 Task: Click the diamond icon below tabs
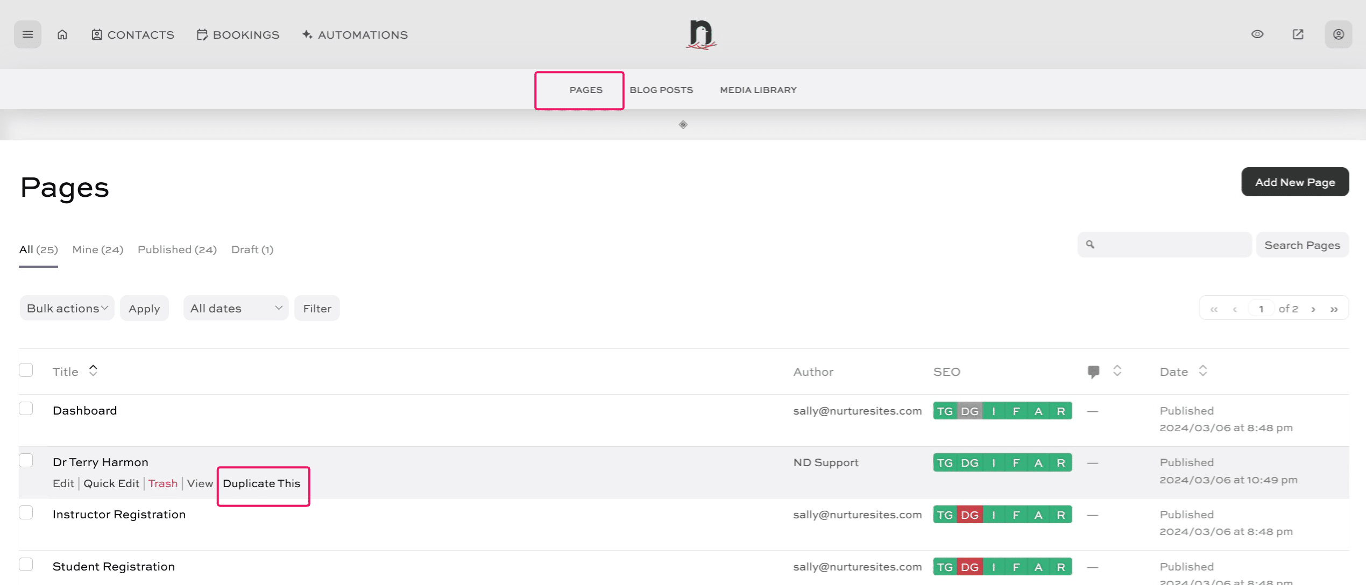coord(683,125)
